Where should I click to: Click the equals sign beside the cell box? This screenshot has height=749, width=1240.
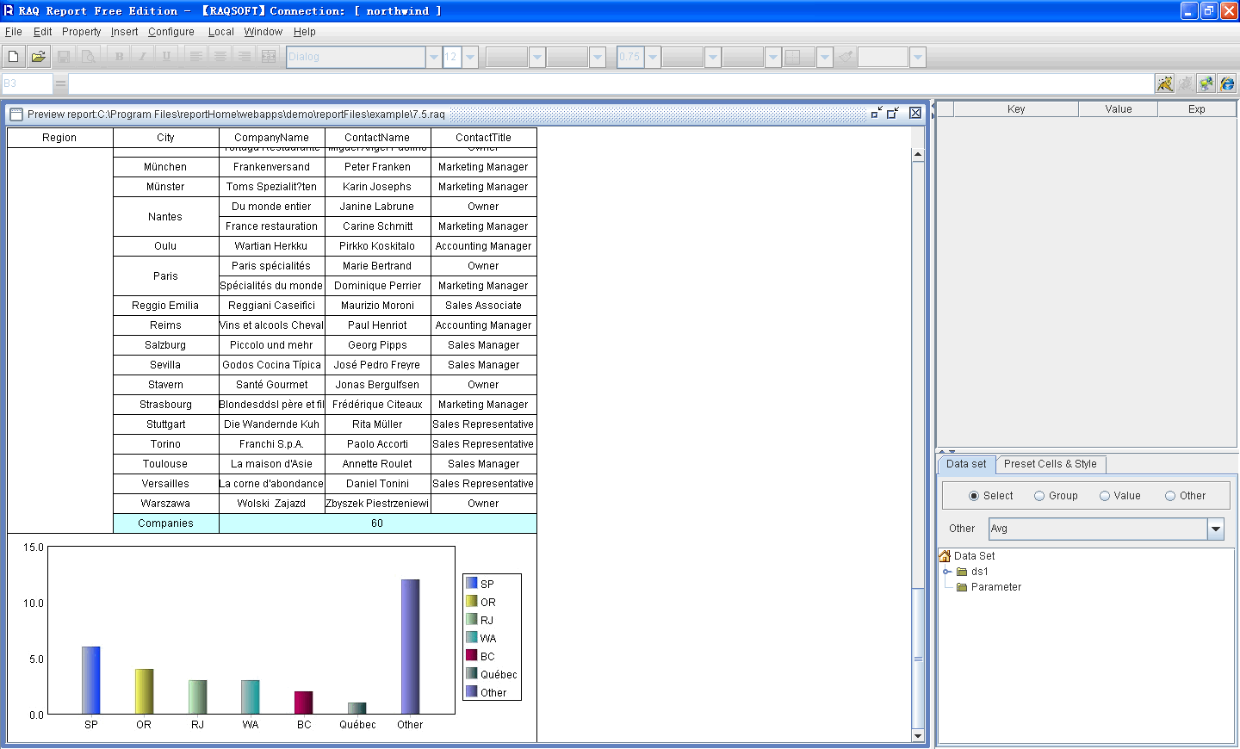coord(60,84)
